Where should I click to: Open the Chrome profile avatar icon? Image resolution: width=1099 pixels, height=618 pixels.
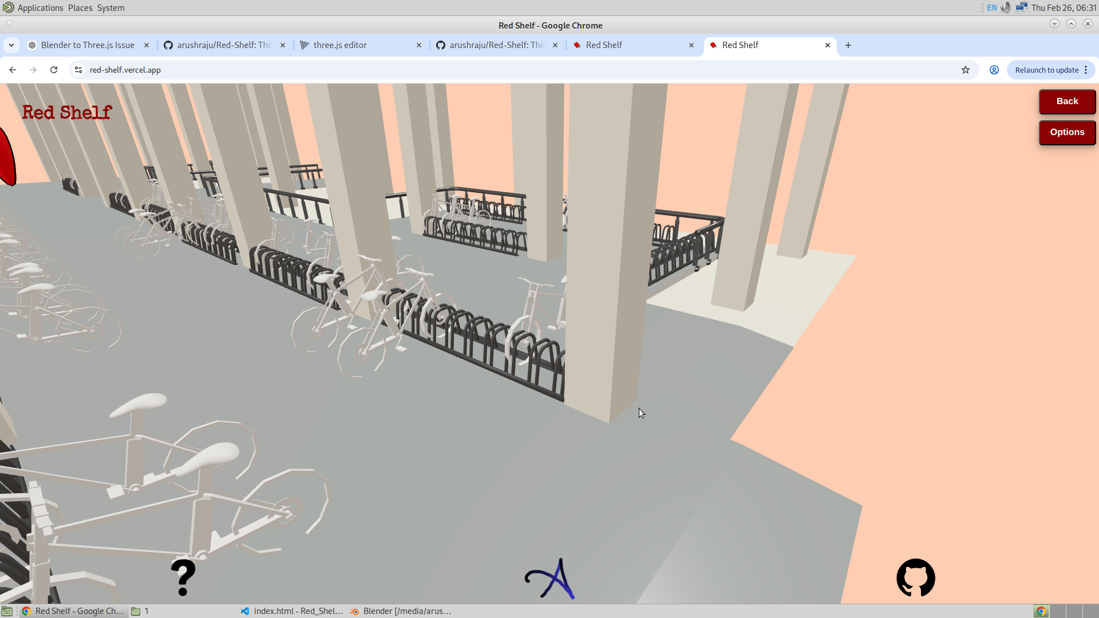994,69
